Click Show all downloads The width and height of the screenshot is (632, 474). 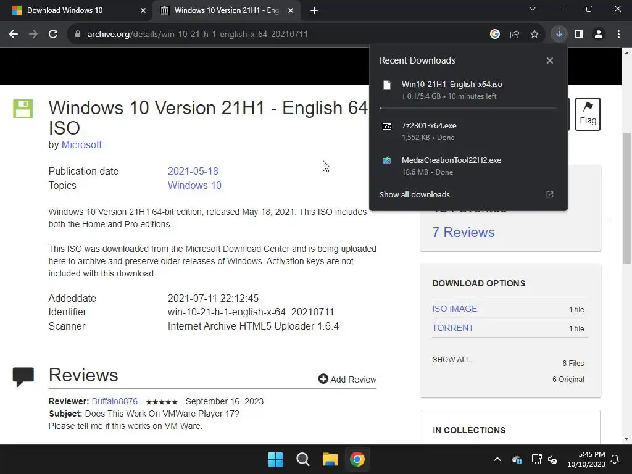point(414,194)
